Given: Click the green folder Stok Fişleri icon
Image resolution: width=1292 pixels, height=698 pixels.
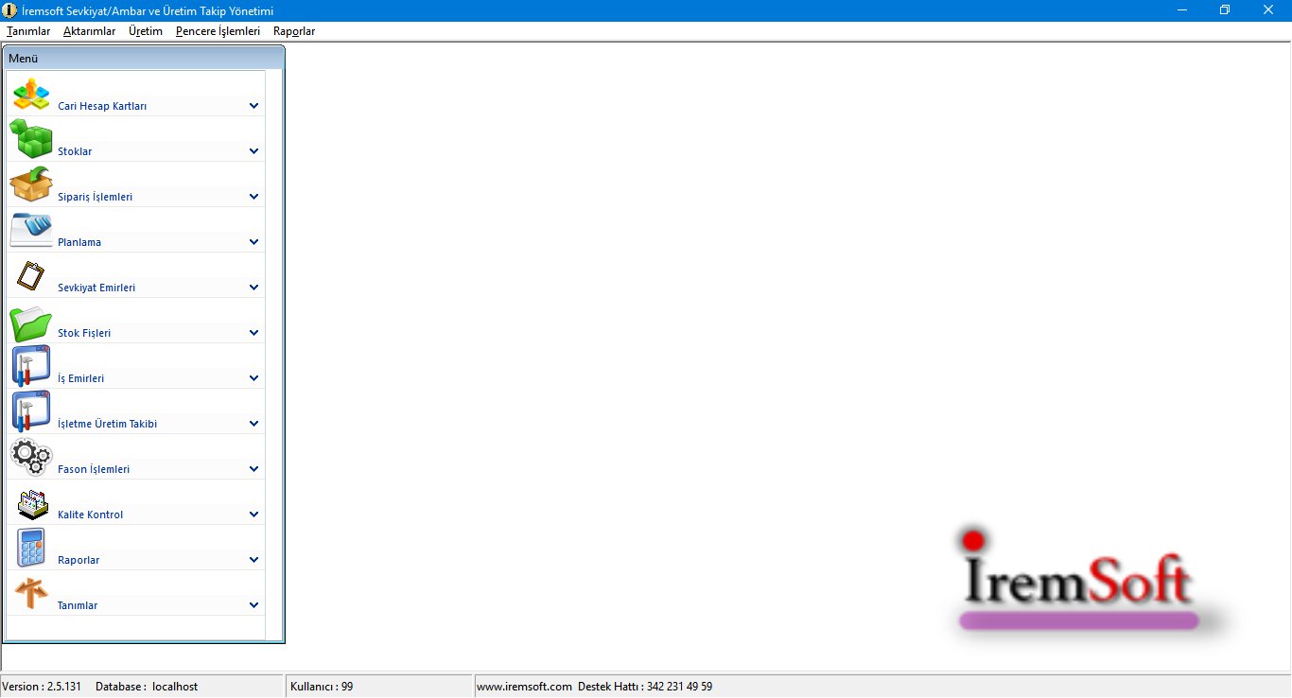Looking at the screenshot, I should coord(31,323).
